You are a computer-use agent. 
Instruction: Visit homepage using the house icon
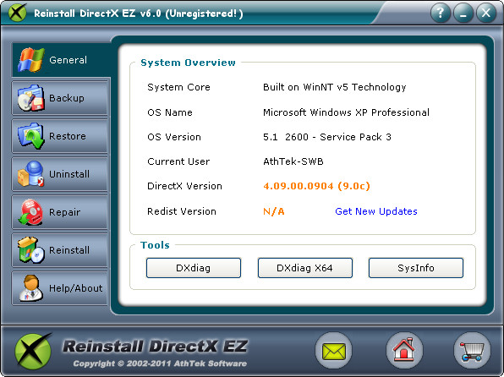(x=404, y=351)
